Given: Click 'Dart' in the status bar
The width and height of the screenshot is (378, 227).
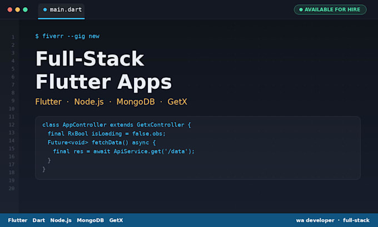Looking at the screenshot, I should (x=39, y=220).
